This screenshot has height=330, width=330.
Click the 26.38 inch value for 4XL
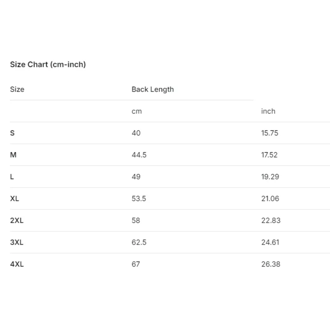[271, 264]
